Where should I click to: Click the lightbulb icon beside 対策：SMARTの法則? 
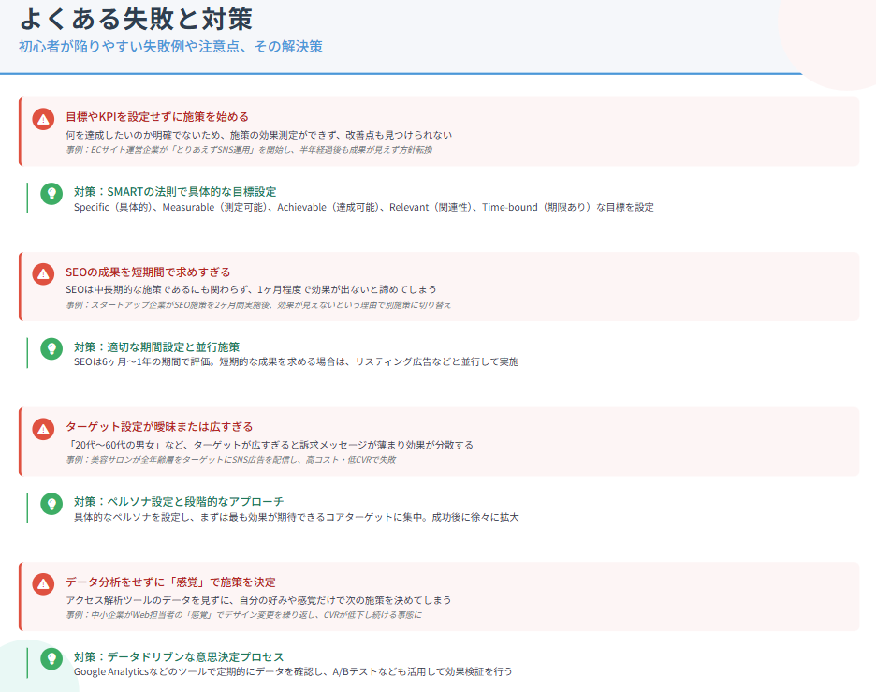click(51, 194)
